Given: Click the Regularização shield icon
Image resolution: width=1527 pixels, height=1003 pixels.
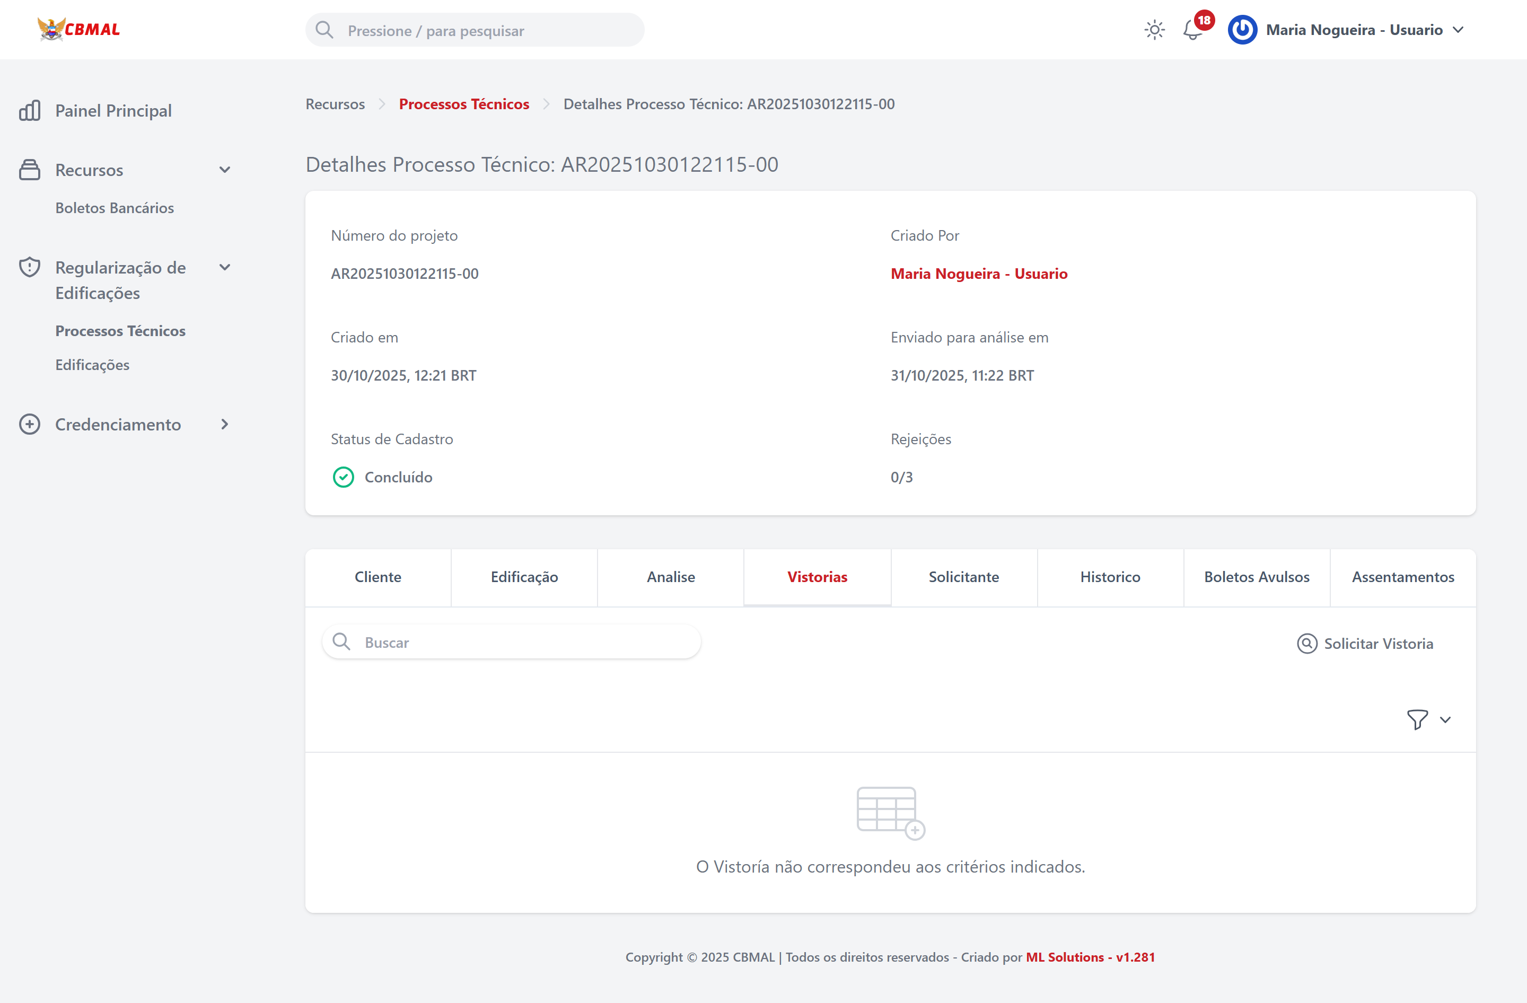Looking at the screenshot, I should 30,267.
